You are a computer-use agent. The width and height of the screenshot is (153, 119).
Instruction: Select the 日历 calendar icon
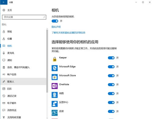[4, 89]
